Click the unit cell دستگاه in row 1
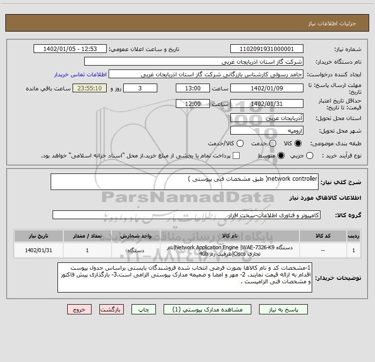 (135, 250)
